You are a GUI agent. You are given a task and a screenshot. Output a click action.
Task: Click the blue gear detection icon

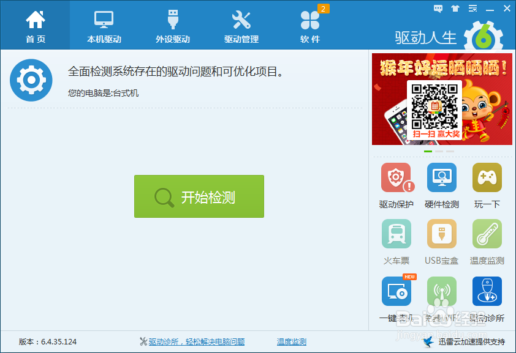31,80
